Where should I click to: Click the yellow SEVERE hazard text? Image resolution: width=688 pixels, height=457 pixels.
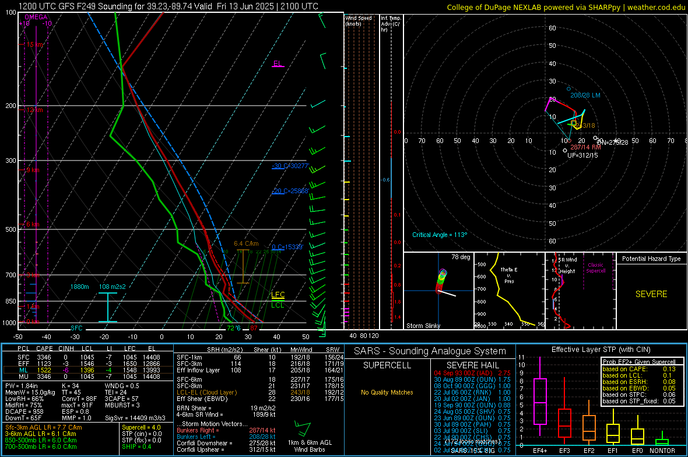tap(651, 294)
